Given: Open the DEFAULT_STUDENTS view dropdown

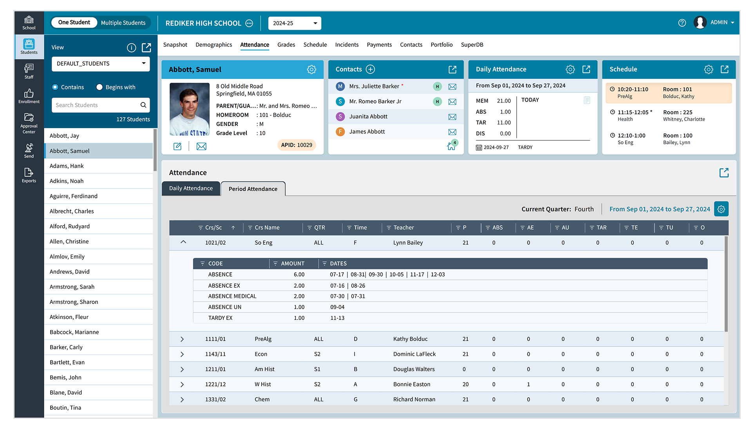Looking at the screenshot, I should click(101, 64).
